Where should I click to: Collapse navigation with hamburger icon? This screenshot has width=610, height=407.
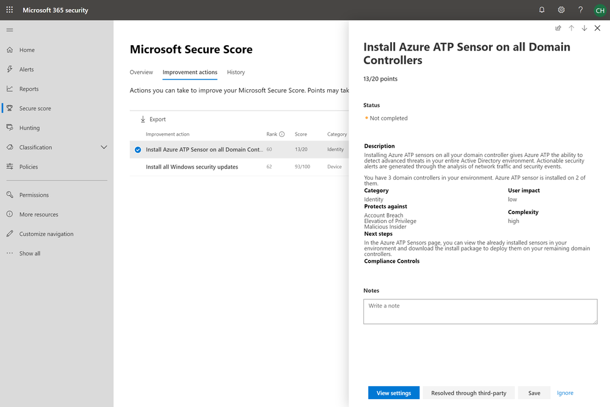[x=9, y=29]
